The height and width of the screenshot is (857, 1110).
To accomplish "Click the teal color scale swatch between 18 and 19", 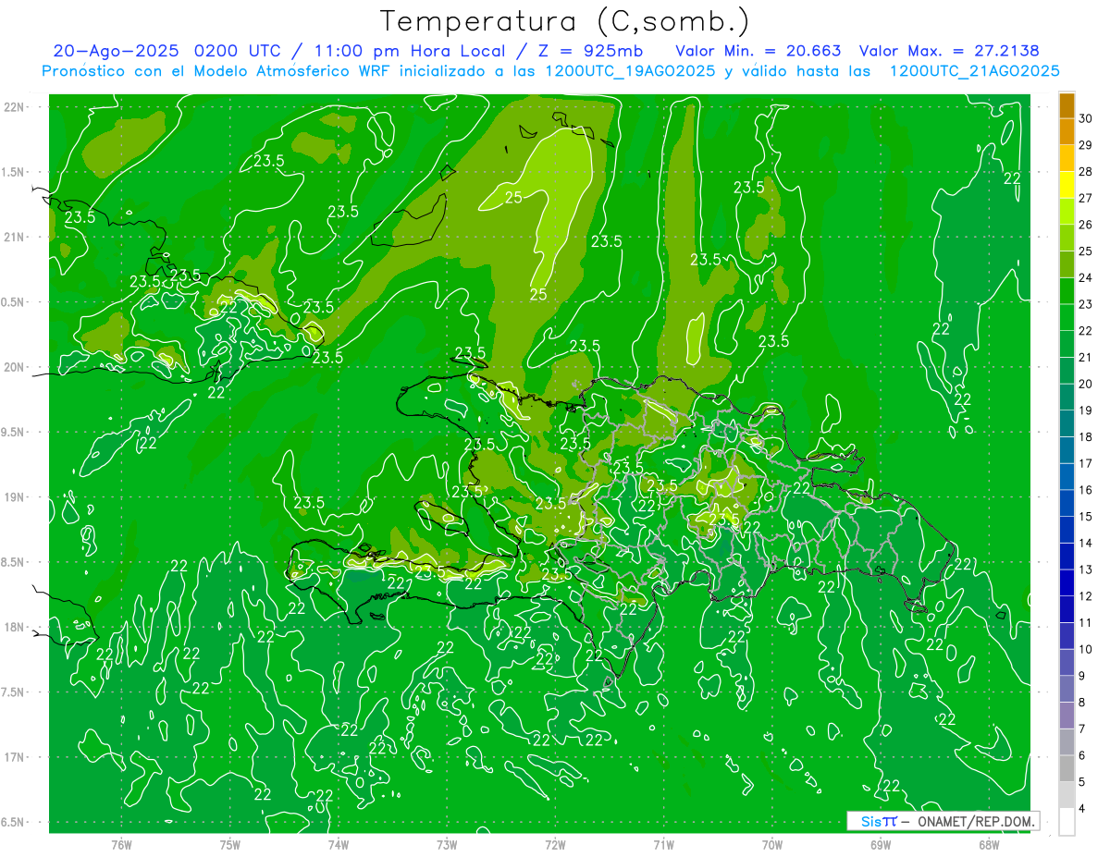I will click(x=1067, y=423).
